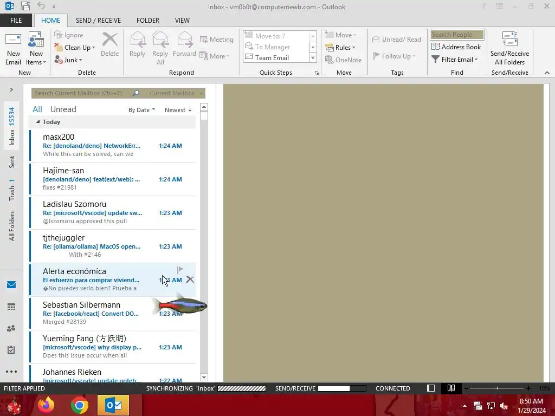Image resolution: width=555 pixels, height=416 pixels.
Task: Switch to People view icon
Action: pos(11,328)
